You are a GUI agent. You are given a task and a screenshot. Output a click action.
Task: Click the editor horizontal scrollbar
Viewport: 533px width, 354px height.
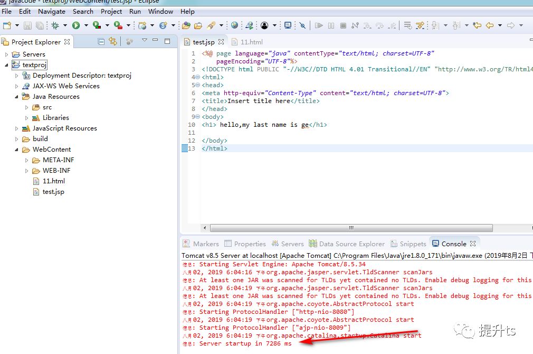click(x=351, y=228)
